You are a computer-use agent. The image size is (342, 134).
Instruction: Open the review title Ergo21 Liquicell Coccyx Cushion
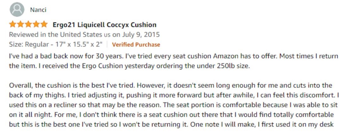pyautogui.click(x=104, y=25)
